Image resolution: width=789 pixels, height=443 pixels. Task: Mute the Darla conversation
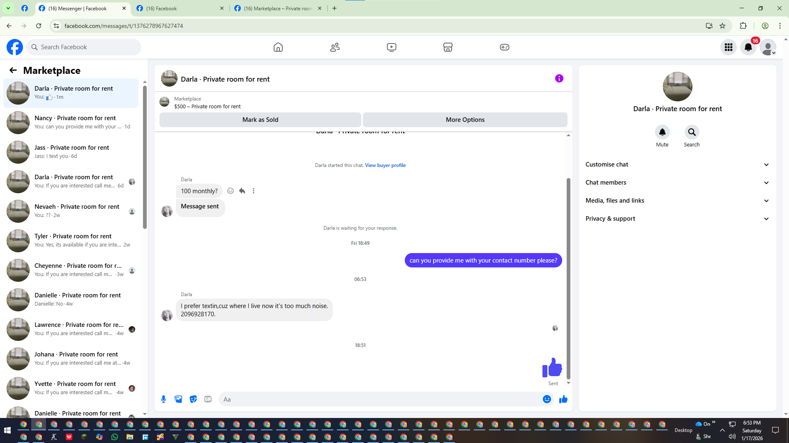[x=662, y=132]
